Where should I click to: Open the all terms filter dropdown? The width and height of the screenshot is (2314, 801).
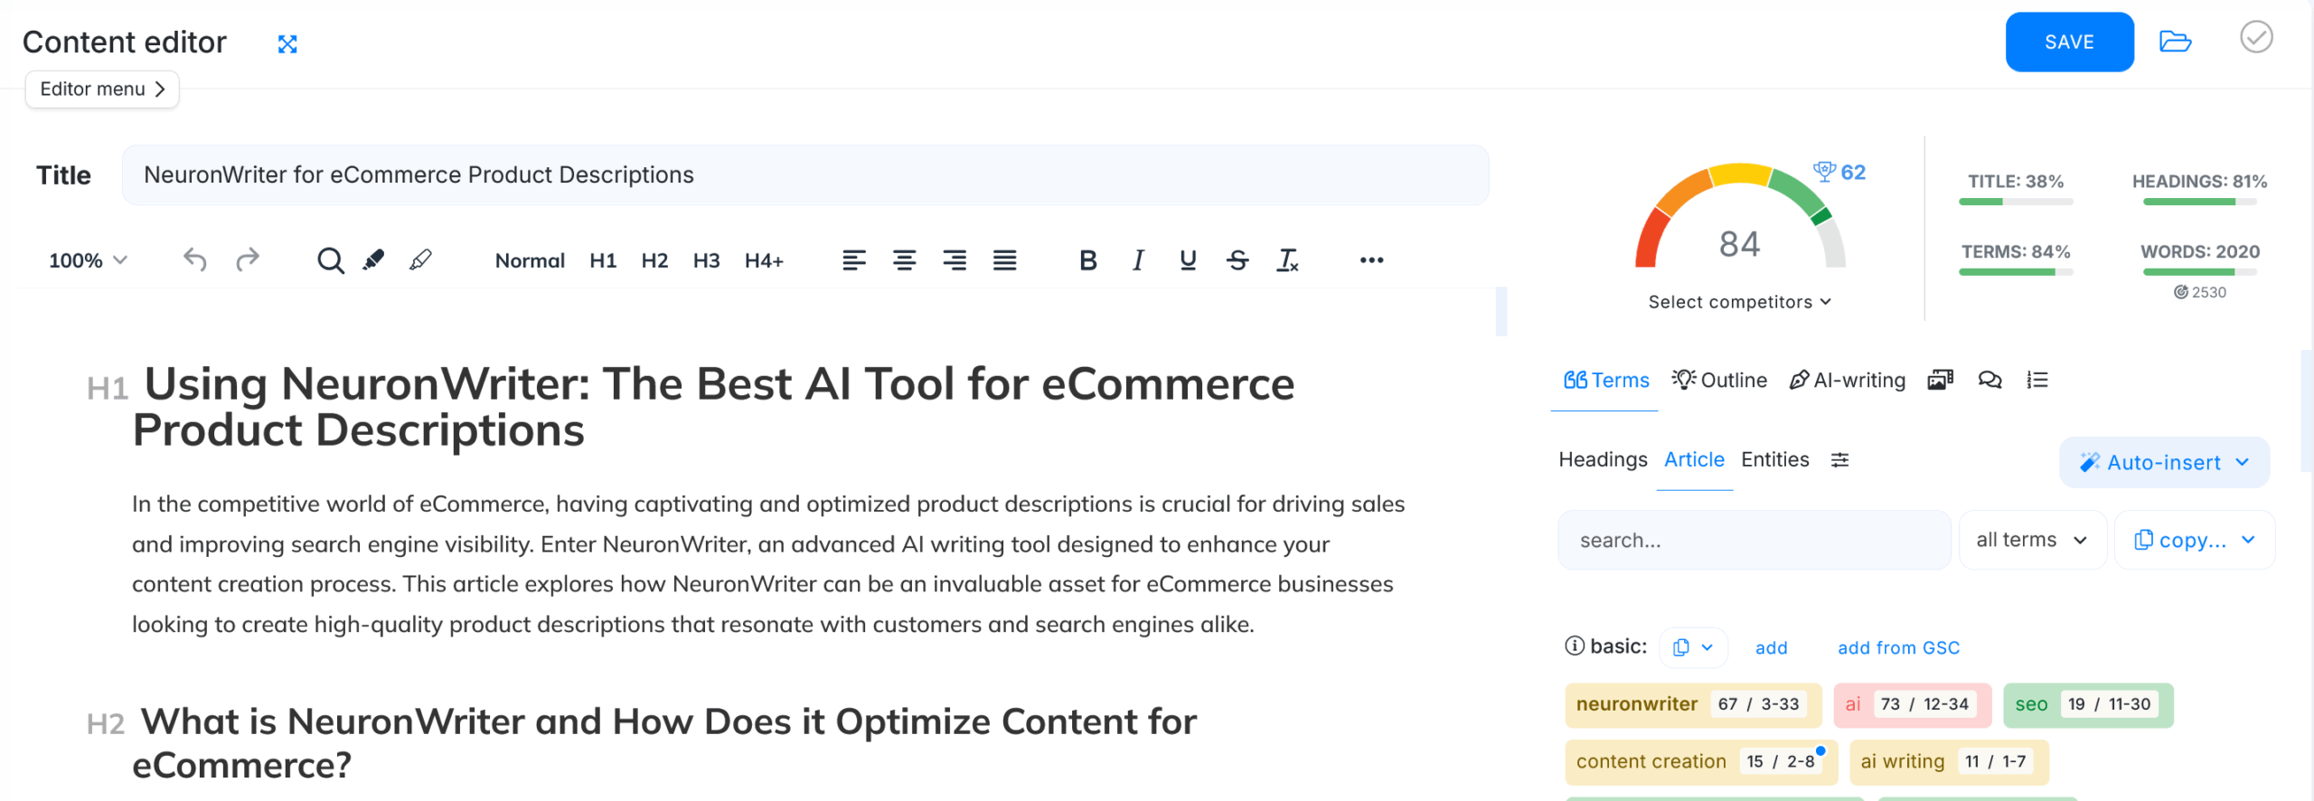2032,541
